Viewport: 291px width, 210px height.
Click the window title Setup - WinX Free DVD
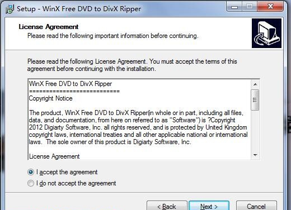pyautogui.click(x=79, y=9)
